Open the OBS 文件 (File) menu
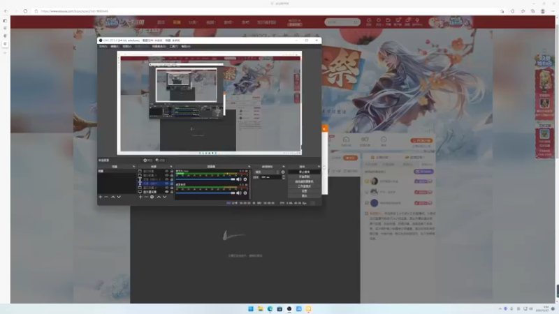Viewport: 559px width, 314px height. coord(103,46)
